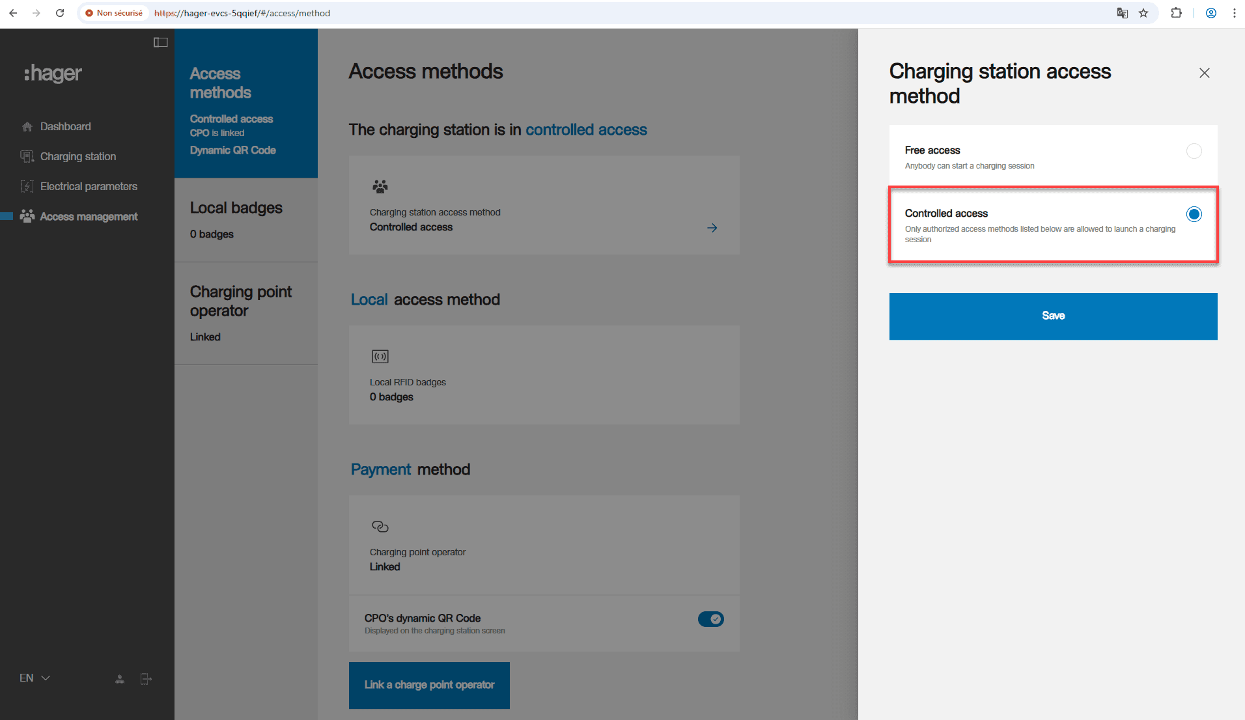Viewport: 1245px width, 720px height.
Task: Select the Free access radio button
Action: point(1194,151)
